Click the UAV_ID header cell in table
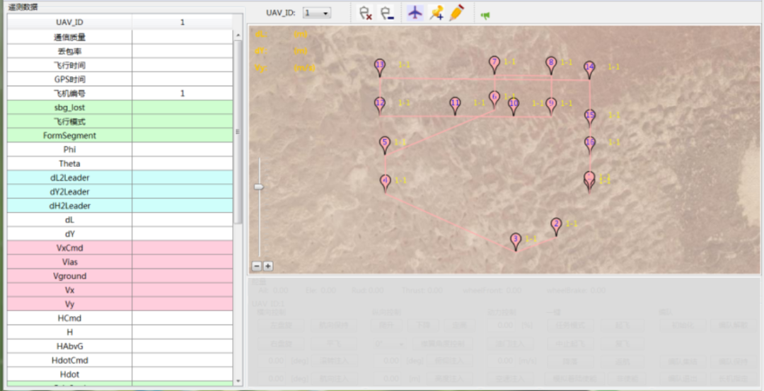The height and width of the screenshot is (391, 764). (x=69, y=22)
